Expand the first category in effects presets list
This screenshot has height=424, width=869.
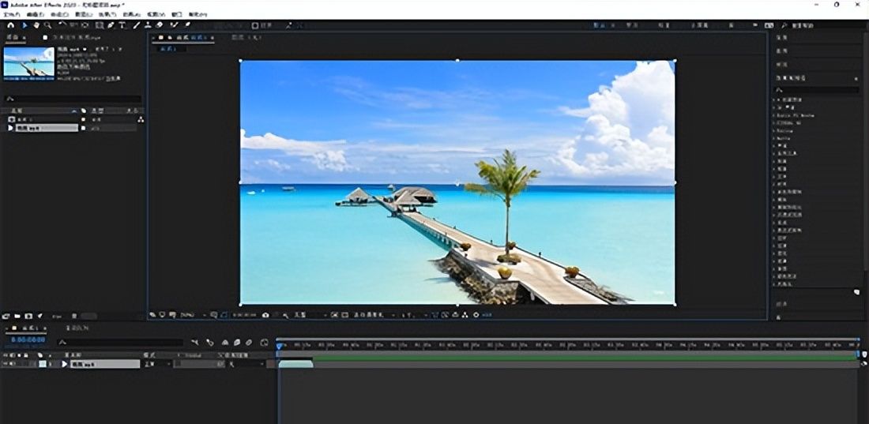[775, 100]
